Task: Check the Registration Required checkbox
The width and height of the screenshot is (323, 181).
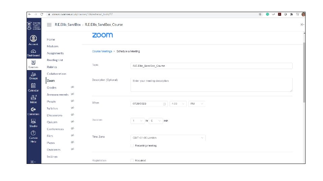Action: [x=132, y=161]
